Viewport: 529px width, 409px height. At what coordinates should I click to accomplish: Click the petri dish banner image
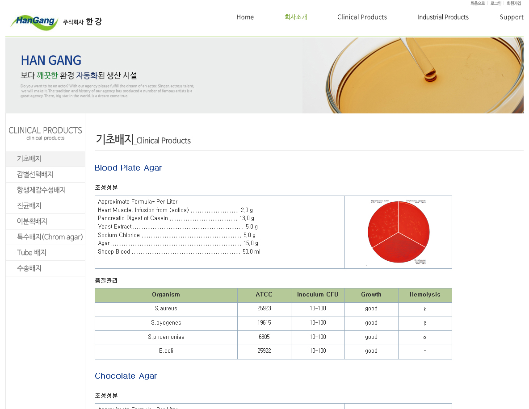click(413, 75)
